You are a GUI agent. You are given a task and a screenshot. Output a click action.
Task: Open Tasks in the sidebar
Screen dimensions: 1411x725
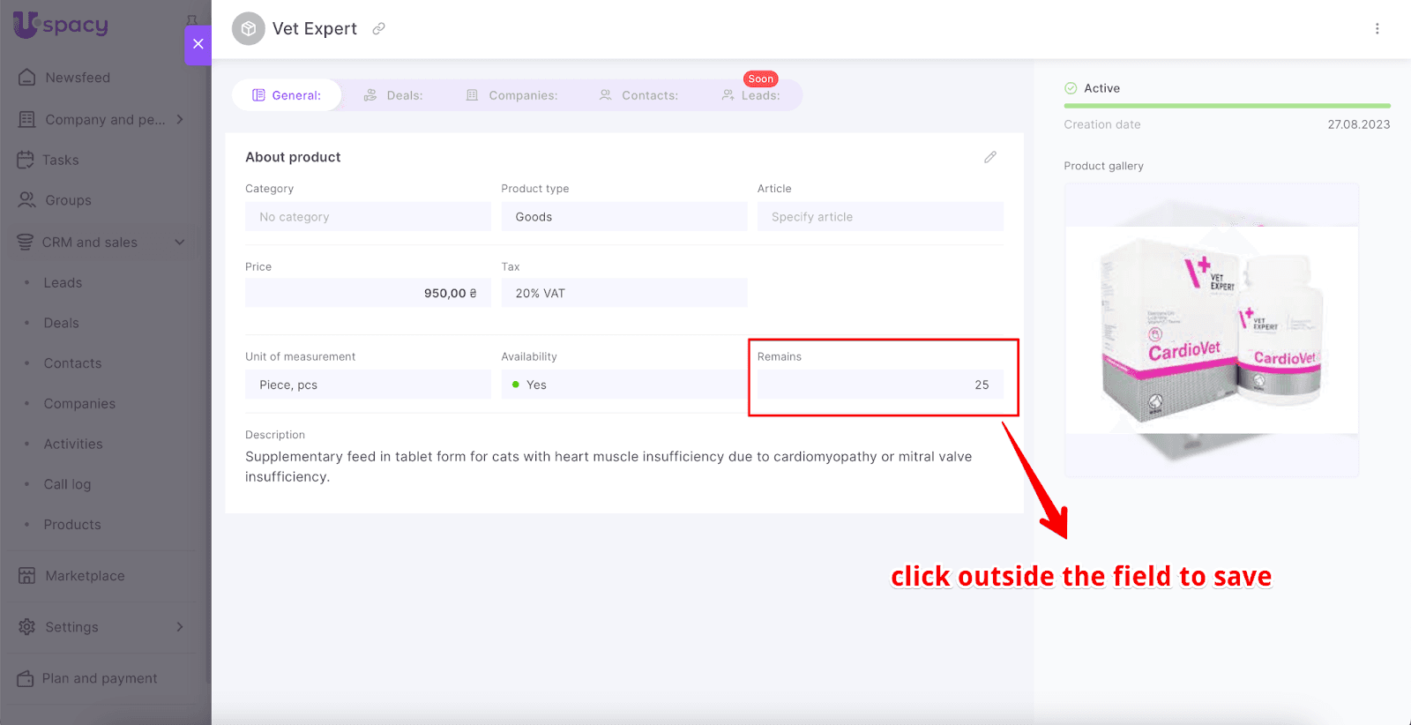[60, 160]
